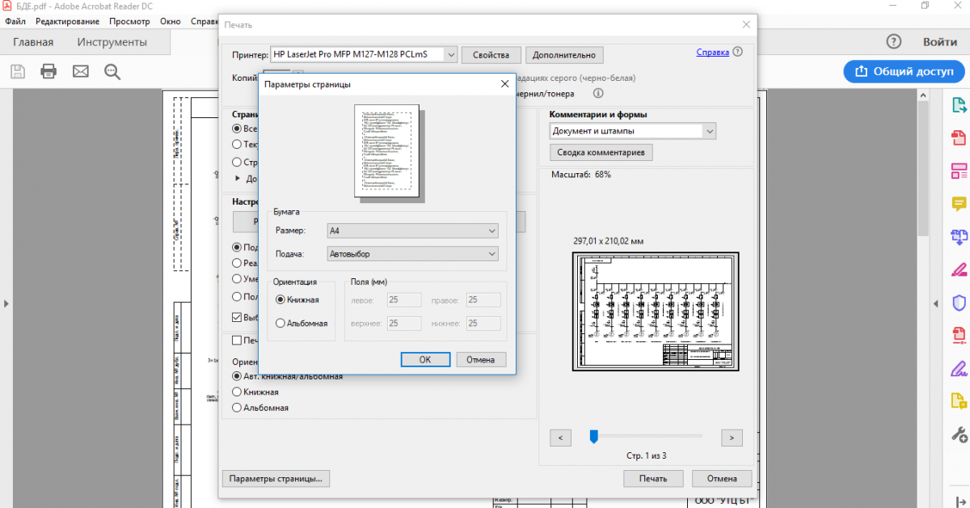Open the Размер paper size dropdown
The width and height of the screenshot is (970, 508).
pos(411,231)
